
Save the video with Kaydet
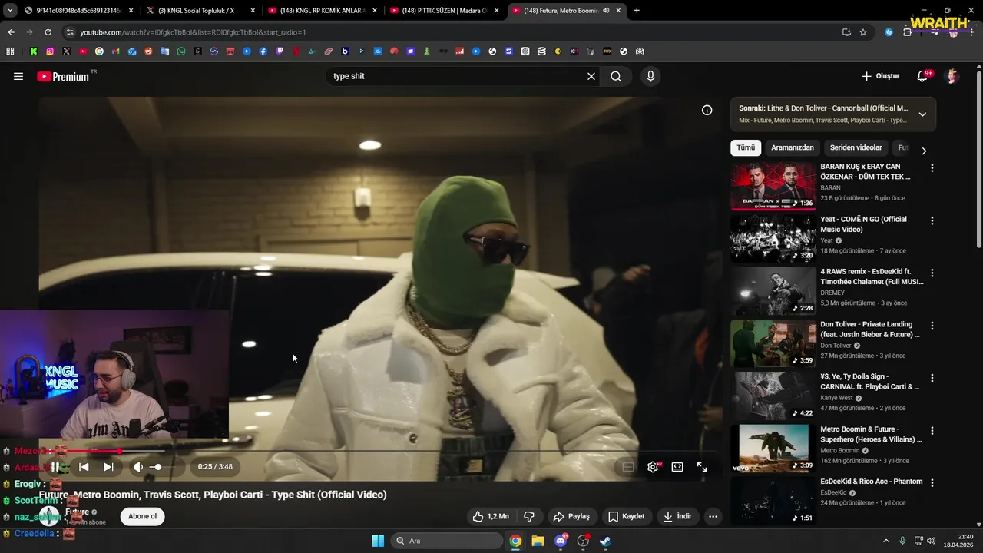(x=627, y=516)
